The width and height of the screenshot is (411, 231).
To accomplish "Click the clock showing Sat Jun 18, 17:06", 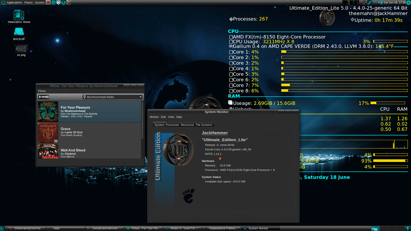I will pos(395,3).
